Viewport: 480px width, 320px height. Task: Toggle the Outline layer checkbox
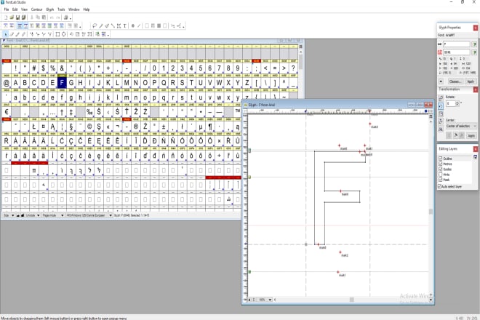pyautogui.click(x=441, y=158)
